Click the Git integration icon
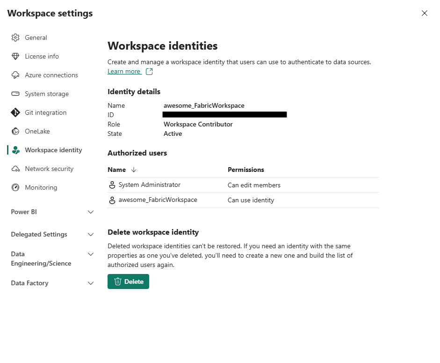Viewport: 440px width, 363px height. (x=15, y=112)
